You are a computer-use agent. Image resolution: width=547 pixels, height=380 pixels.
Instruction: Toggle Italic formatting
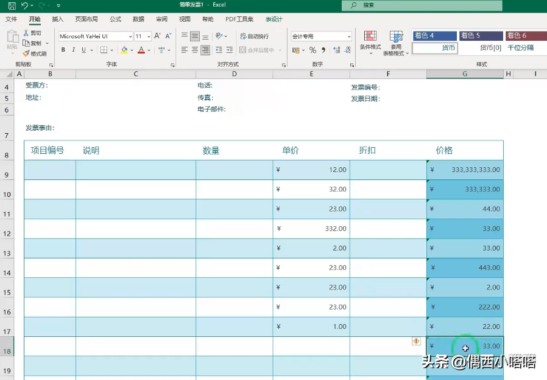74,50
